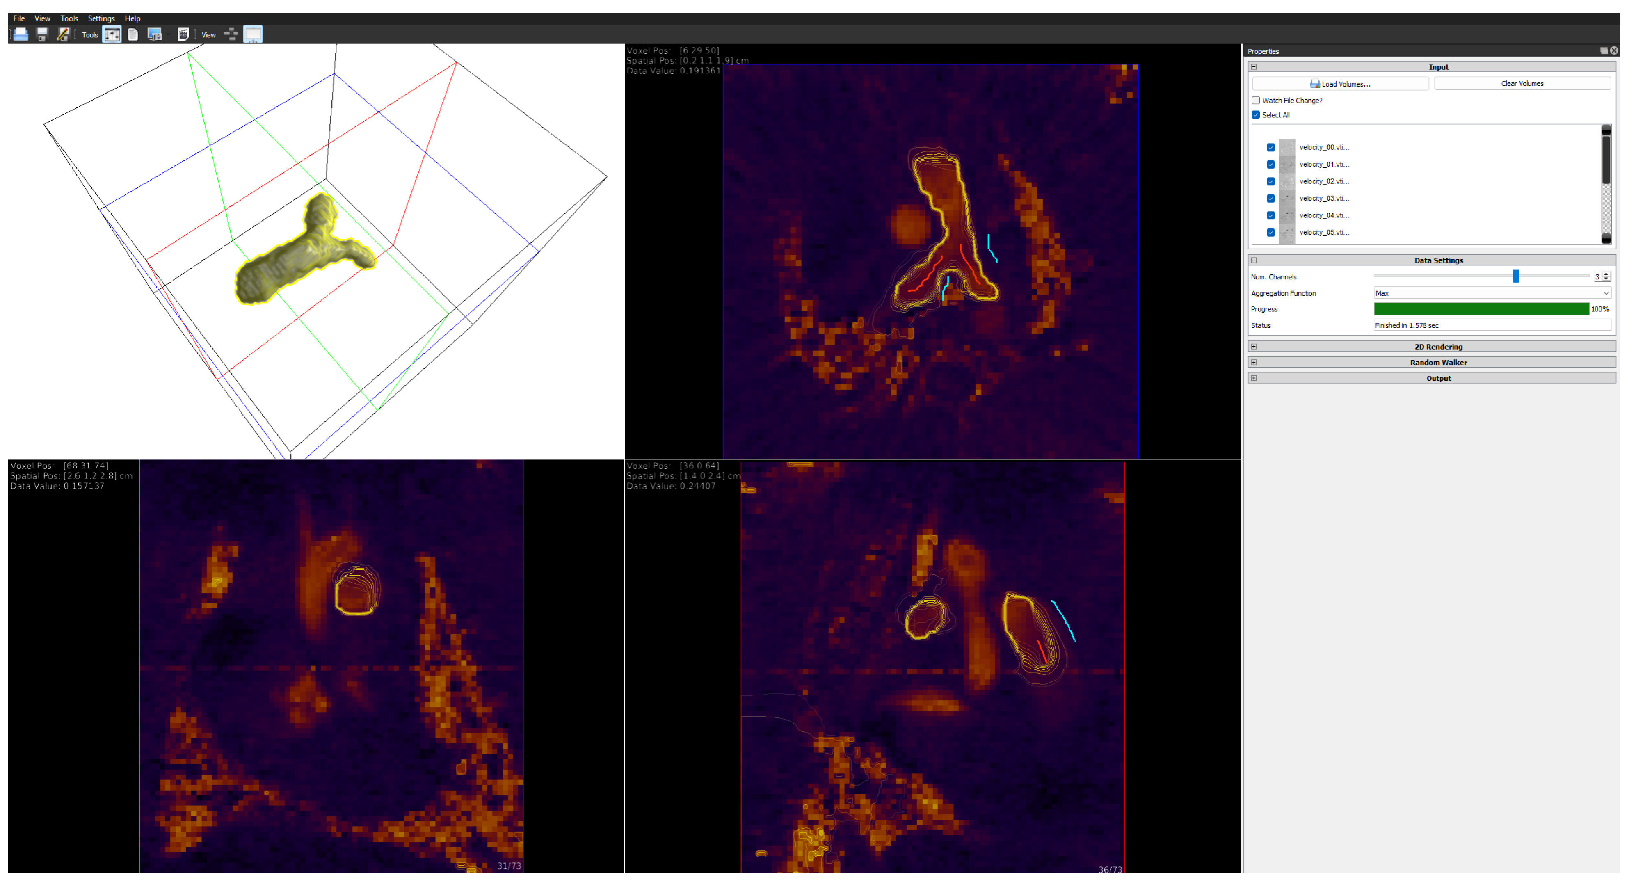
Task: Uncheck velocity_03.vti checkbox
Action: (1270, 199)
